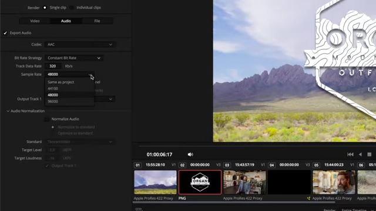Uncheck the Export Audio checkbox
Screen dimensions: 376x211
tap(5, 33)
